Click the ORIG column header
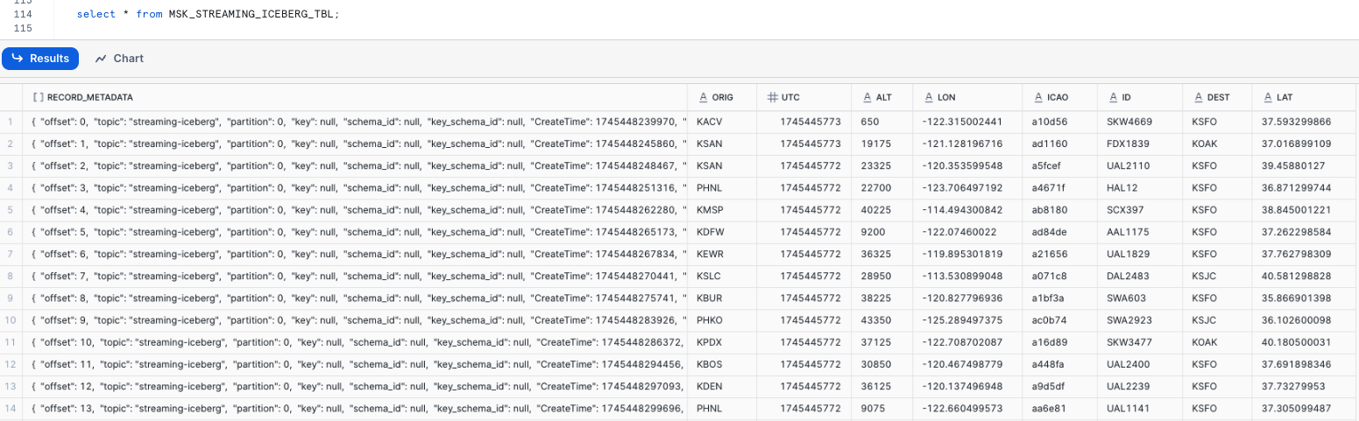1359x421 pixels. coord(722,97)
